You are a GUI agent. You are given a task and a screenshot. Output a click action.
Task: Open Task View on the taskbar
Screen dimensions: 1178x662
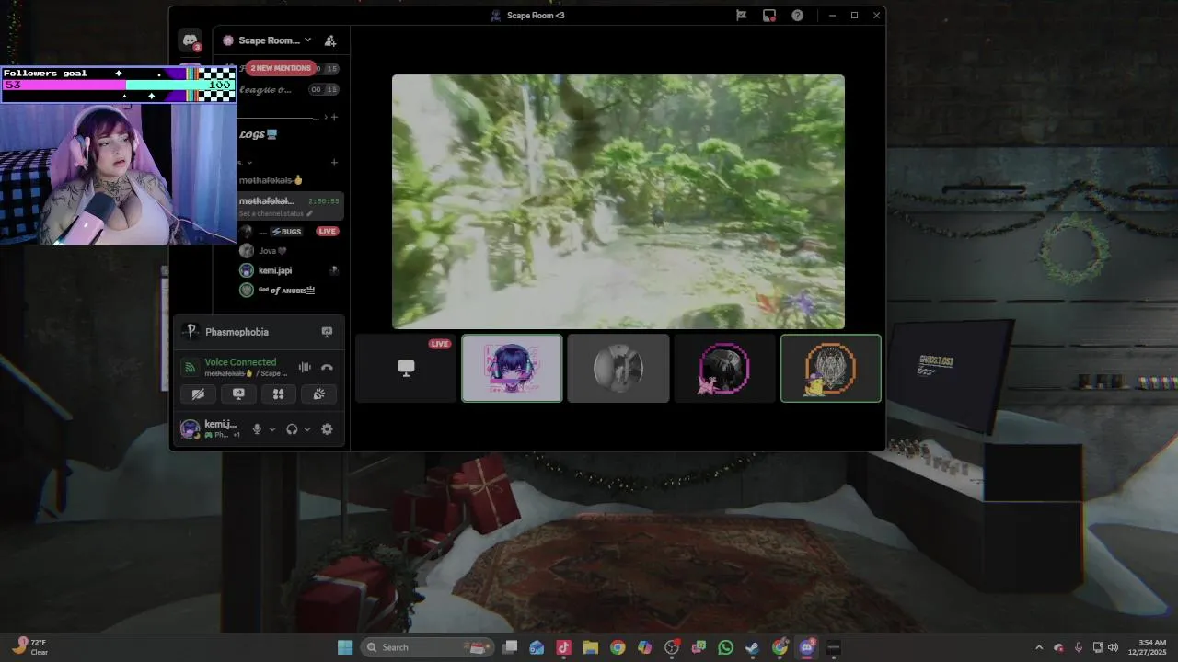coord(510,647)
